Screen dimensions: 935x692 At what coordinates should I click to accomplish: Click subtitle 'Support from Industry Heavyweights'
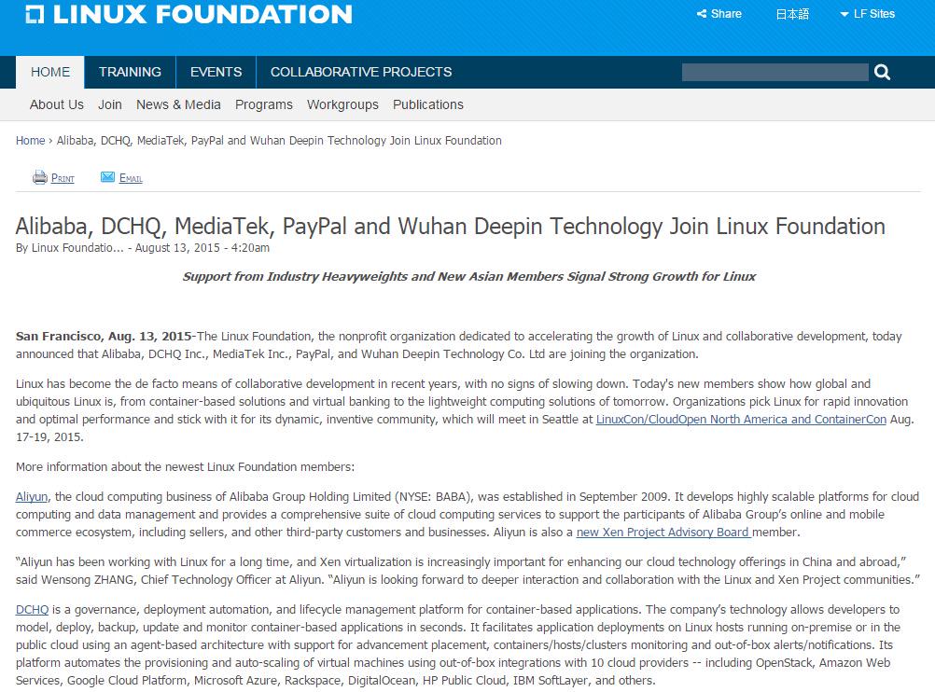tap(468, 277)
